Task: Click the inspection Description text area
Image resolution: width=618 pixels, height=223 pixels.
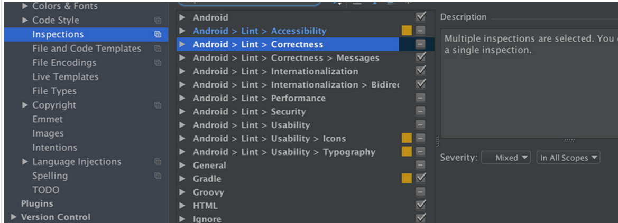Action: click(529, 83)
